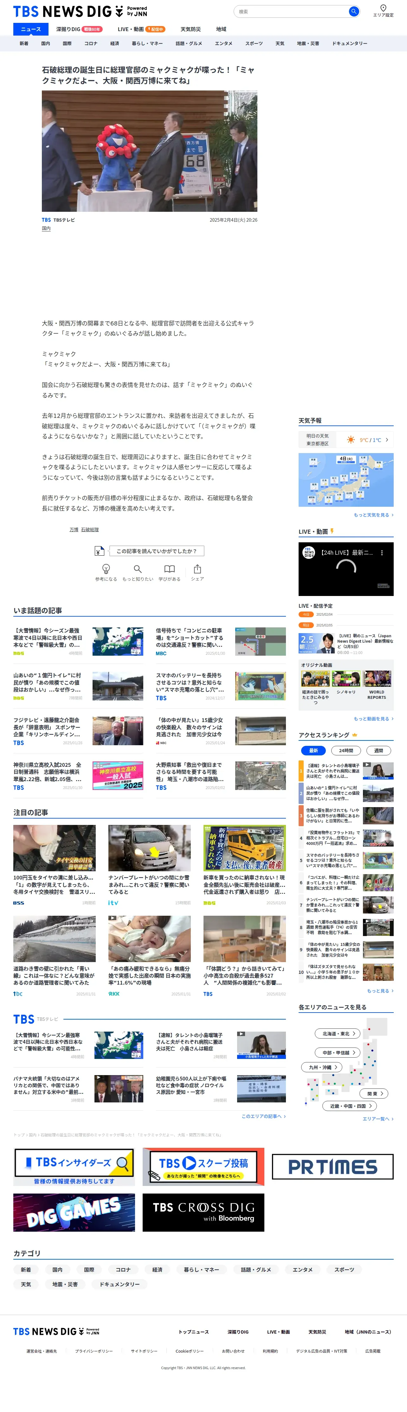Open シノキャリ video thumbnail
The height and width of the screenshot is (1412, 407).
pyautogui.click(x=346, y=679)
